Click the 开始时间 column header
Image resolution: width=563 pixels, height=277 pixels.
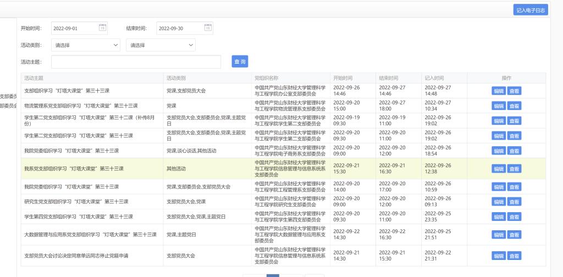[x=343, y=78]
